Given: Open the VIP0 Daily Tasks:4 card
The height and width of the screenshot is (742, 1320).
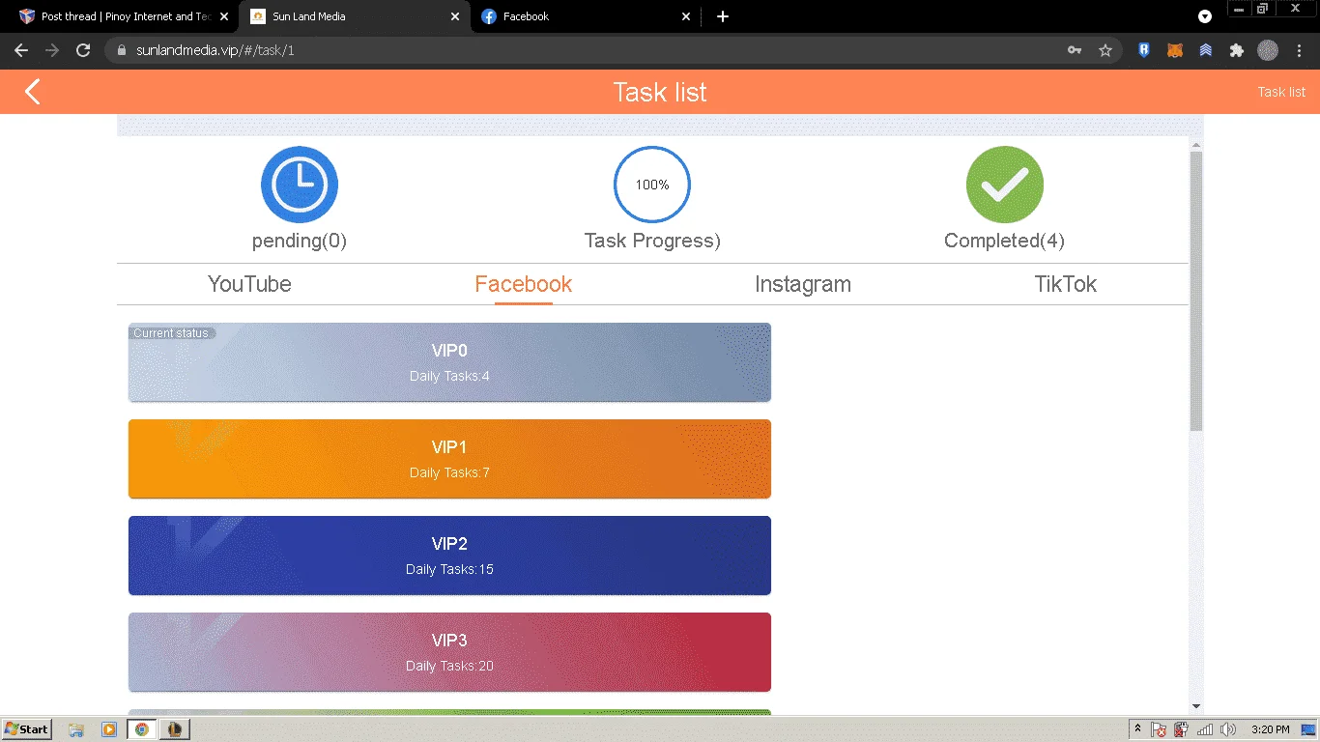Looking at the screenshot, I should 449,362.
